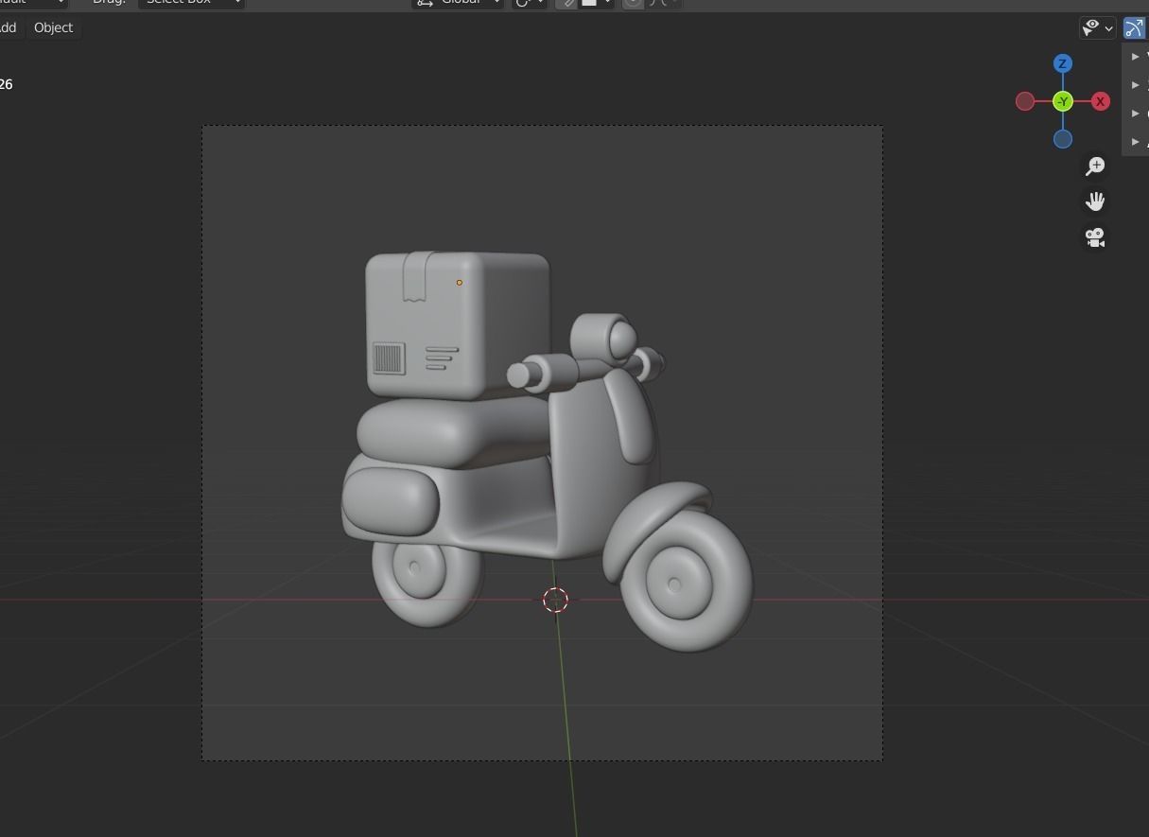Expand the topmost sidebar panel triangle

pos(1136,57)
